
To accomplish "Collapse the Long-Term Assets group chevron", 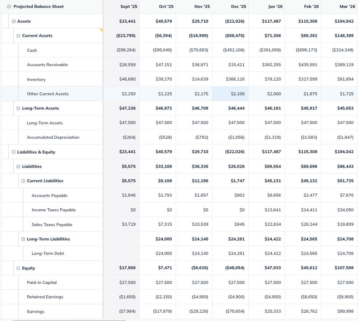I will [18, 109].
